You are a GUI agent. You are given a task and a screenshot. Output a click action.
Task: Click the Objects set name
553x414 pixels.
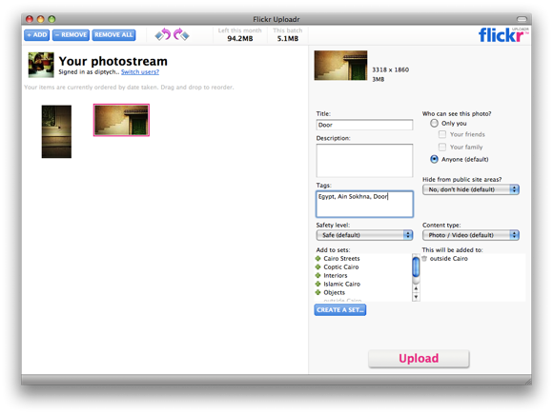pos(335,292)
